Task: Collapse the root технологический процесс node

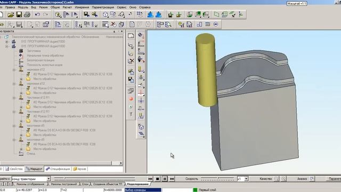Action: [1, 37]
